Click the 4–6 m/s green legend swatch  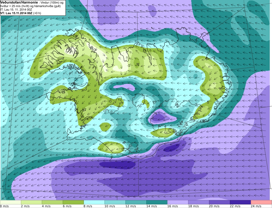tap(52, 202)
